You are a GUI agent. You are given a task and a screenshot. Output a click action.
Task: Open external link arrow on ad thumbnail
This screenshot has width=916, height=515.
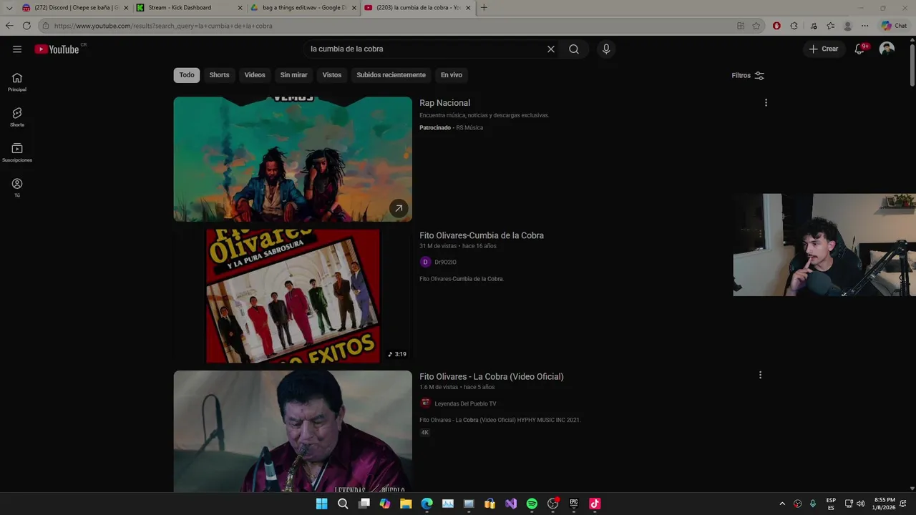click(x=399, y=208)
